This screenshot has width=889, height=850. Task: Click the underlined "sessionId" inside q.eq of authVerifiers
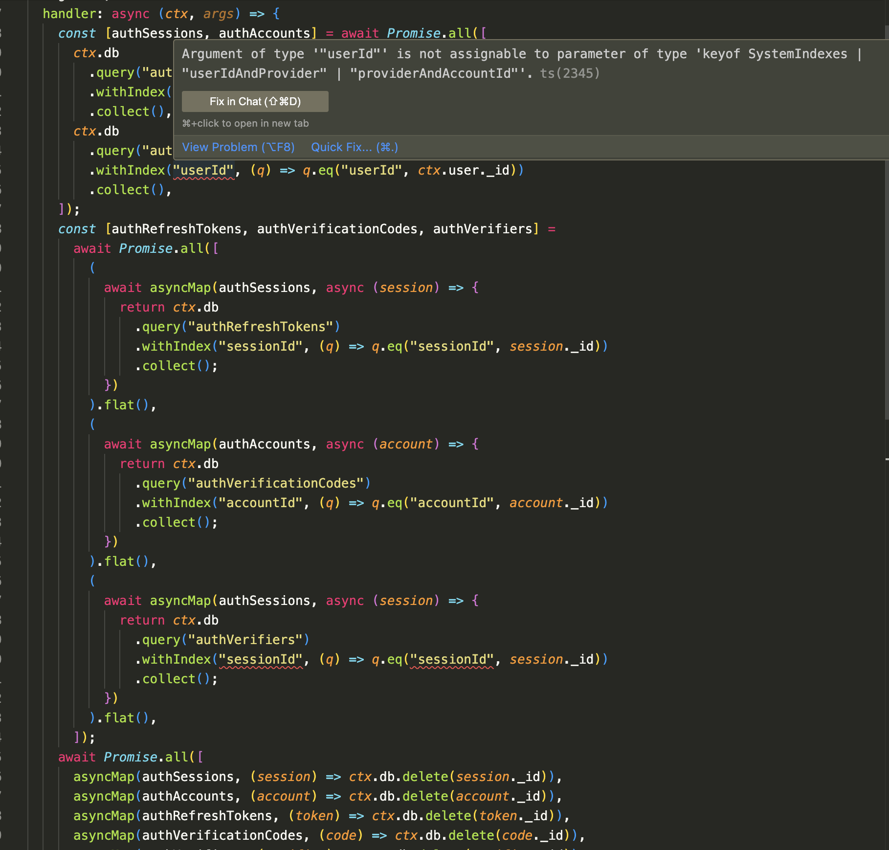[x=452, y=659]
